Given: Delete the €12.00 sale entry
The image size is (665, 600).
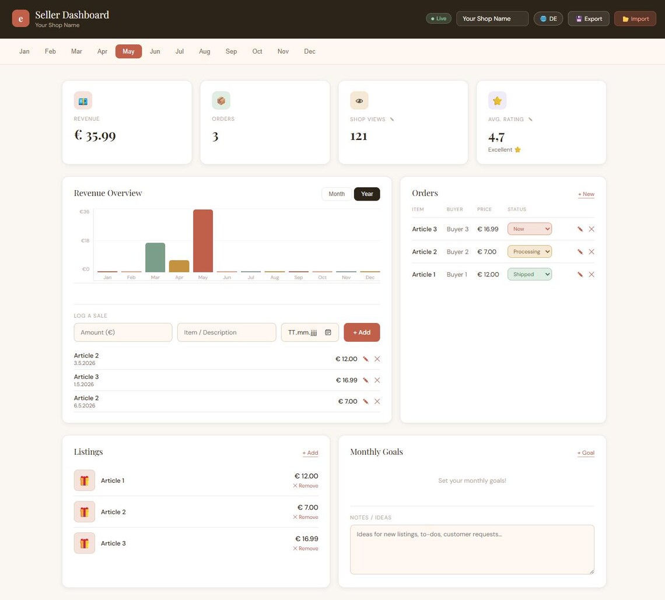Looking at the screenshot, I should tap(377, 359).
